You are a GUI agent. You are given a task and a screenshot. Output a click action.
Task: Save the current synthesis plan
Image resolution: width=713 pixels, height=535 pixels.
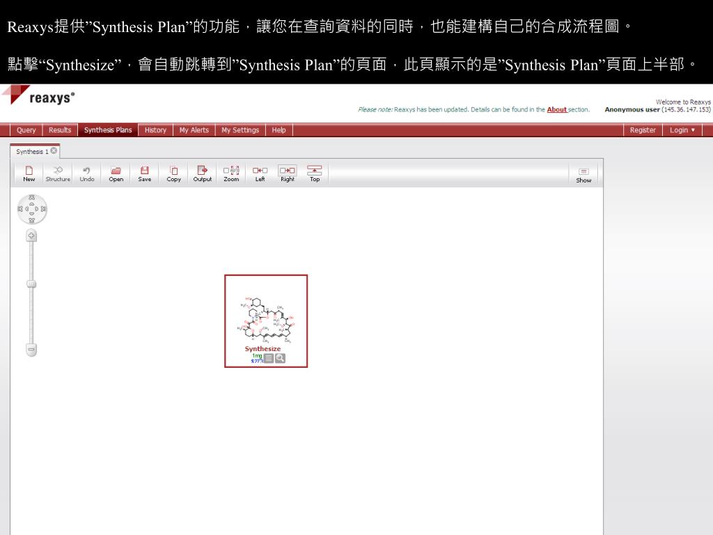[145, 173]
